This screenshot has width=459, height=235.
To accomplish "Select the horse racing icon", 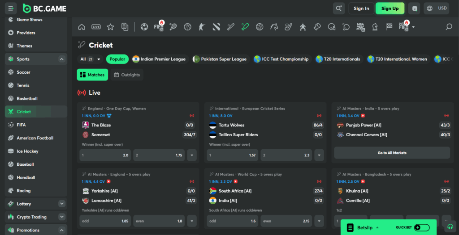I will [x=274, y=27].
